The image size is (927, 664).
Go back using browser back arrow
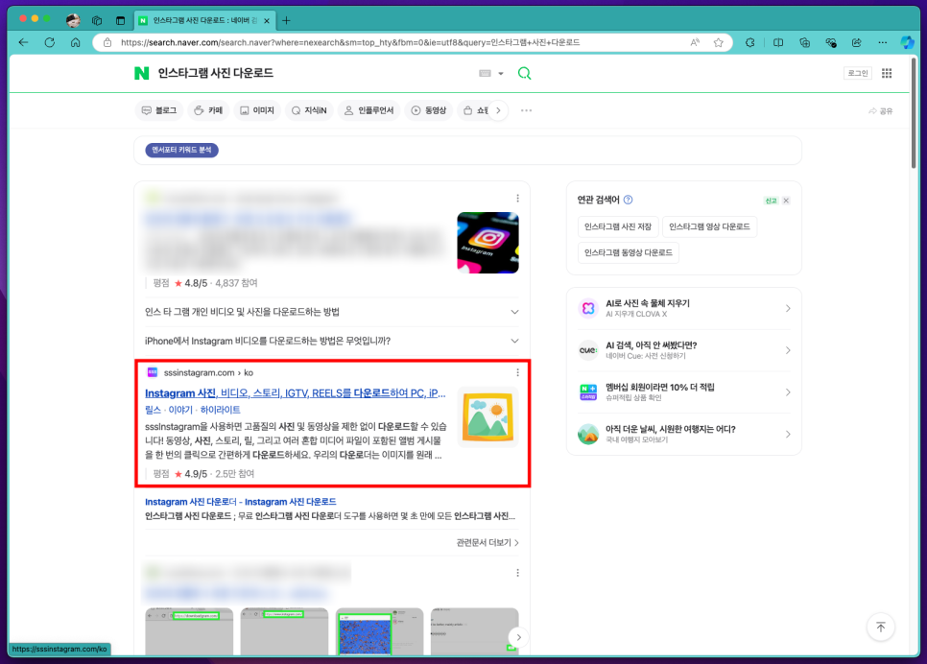point(23,42)
